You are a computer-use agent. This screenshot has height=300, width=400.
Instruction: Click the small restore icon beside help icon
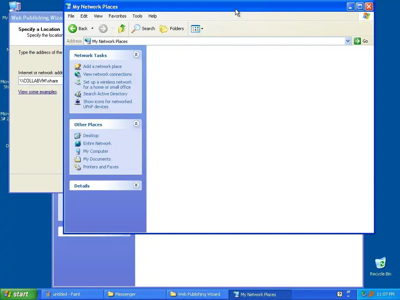click(x=348, y=292)
